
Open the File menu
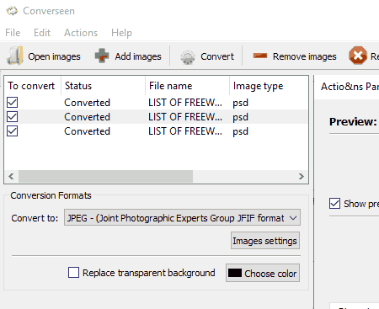click(13, 33)
